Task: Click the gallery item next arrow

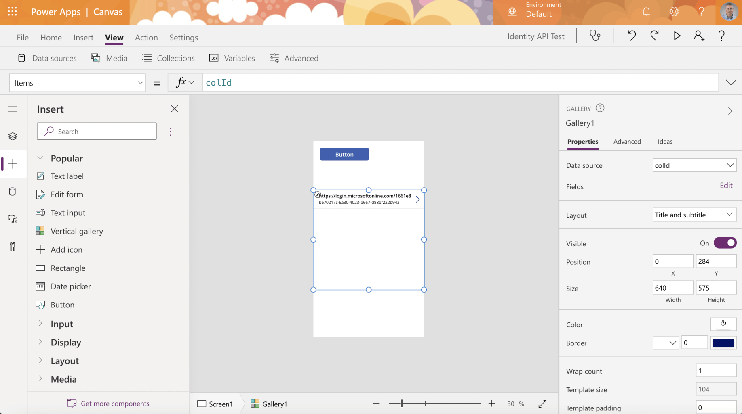Action: pos(418,199)
